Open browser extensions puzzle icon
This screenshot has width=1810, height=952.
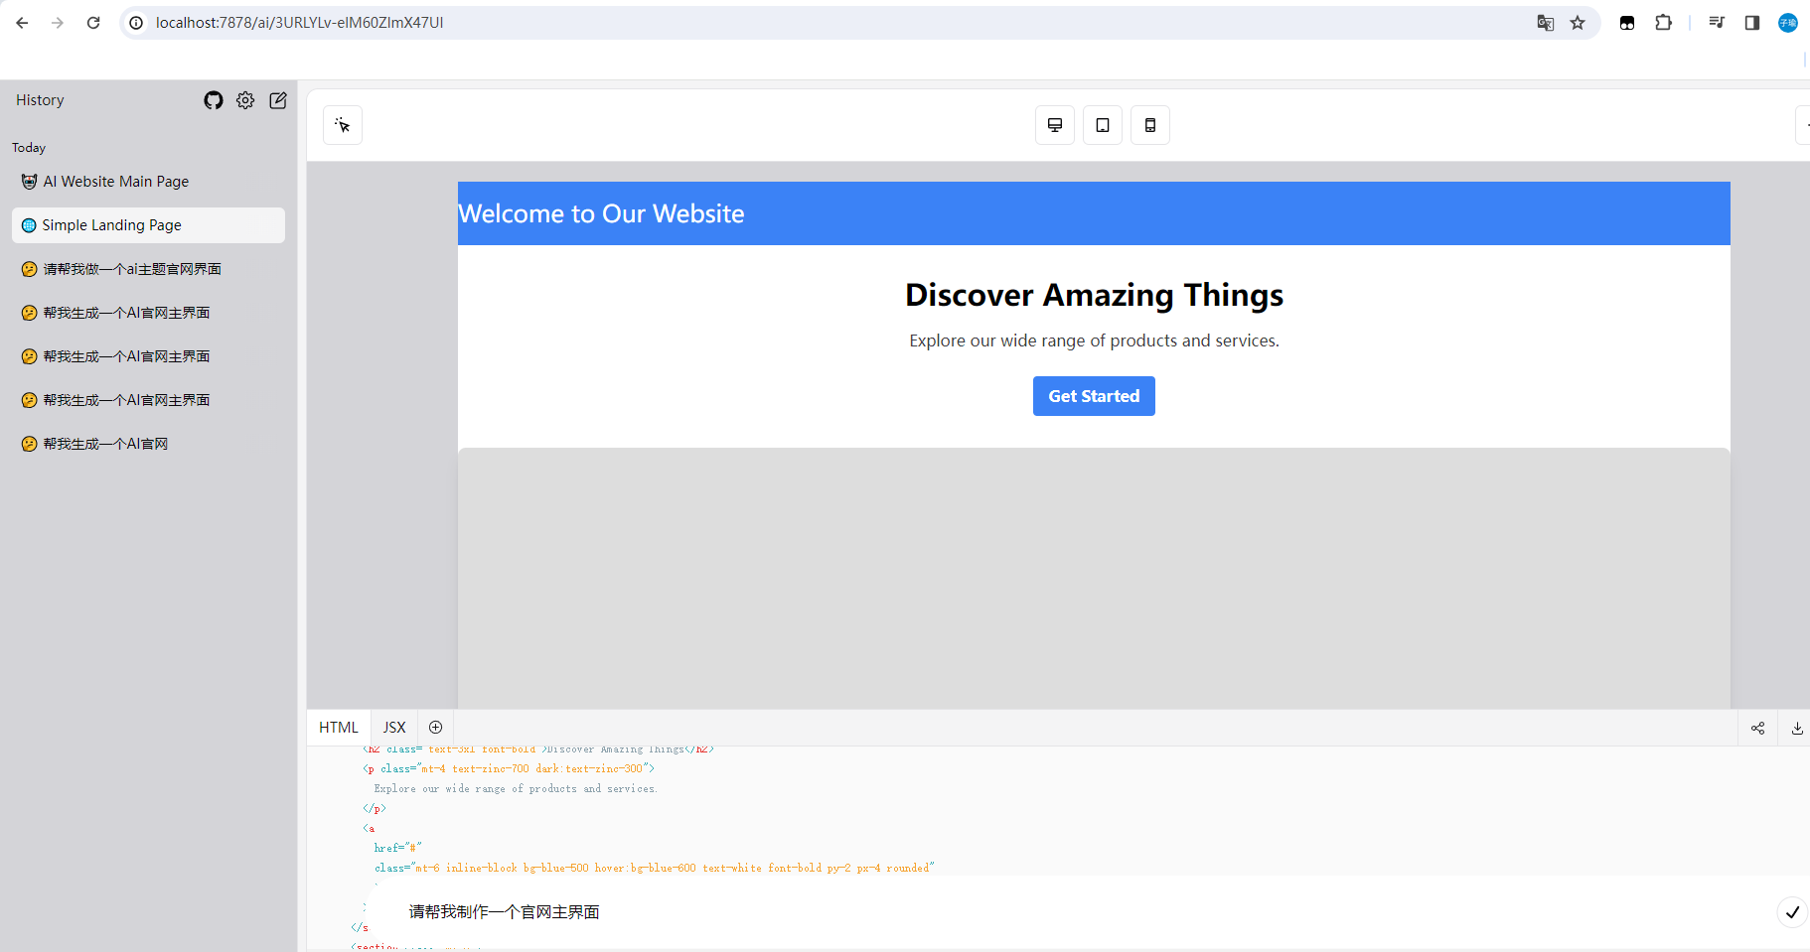pos(1663,23)
